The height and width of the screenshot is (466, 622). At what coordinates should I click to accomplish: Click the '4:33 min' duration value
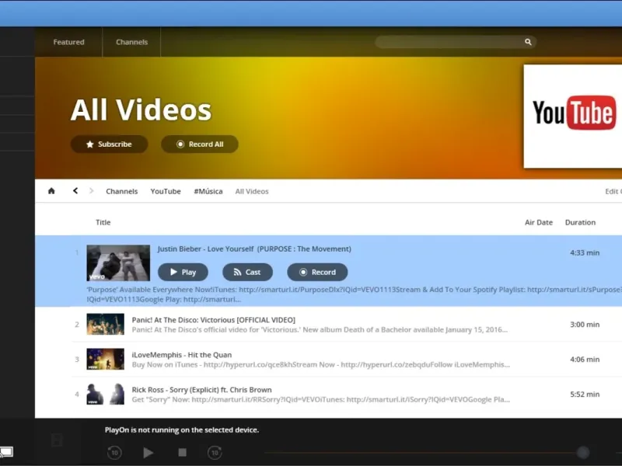pyautogui.click(x=585, y=252)
